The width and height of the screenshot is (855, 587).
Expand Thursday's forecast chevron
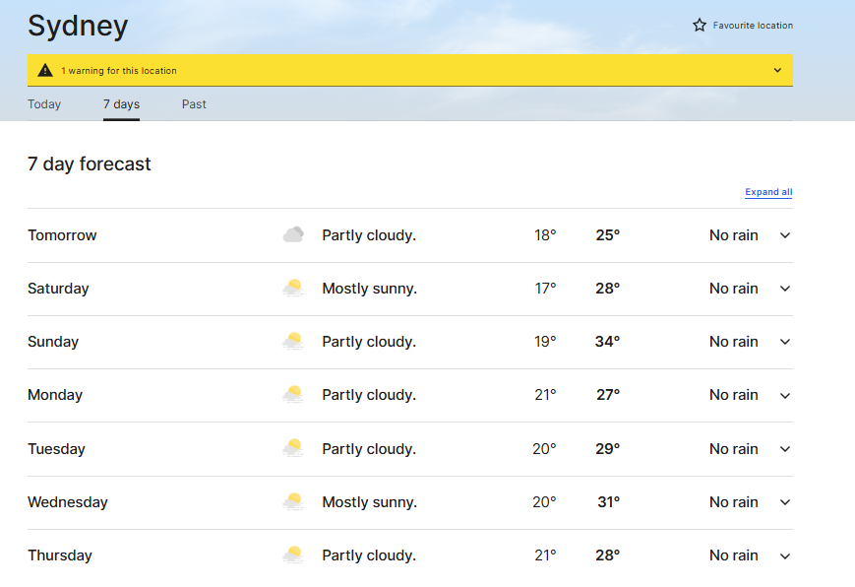click(x=785, y=555)
